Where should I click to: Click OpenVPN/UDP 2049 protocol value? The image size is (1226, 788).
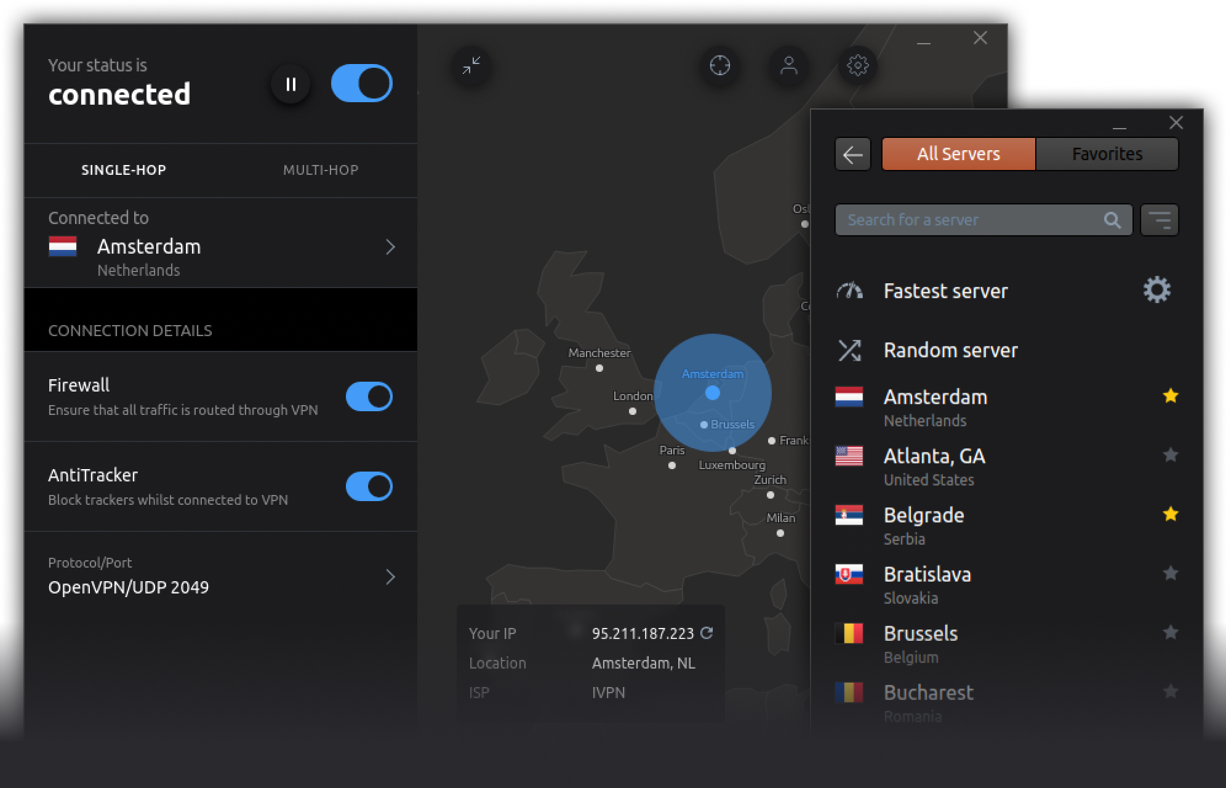point(129,587)
